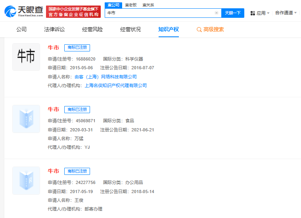Click 商标已注册 badge for 科学仪器 trademark

77,47
